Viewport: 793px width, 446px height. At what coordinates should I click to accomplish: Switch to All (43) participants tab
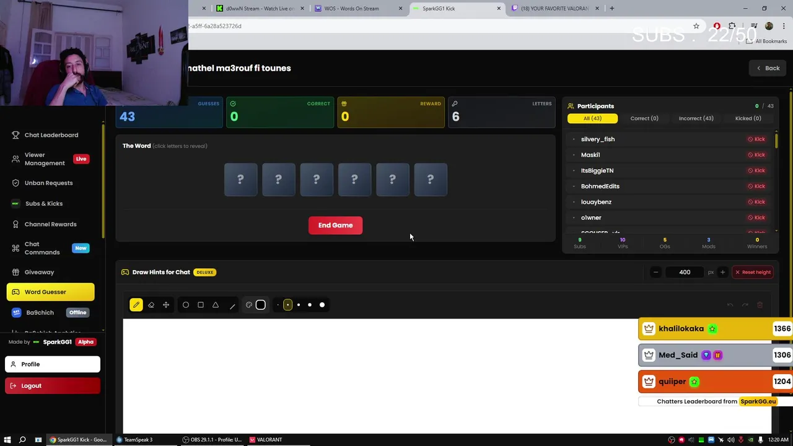click(592, 118)
